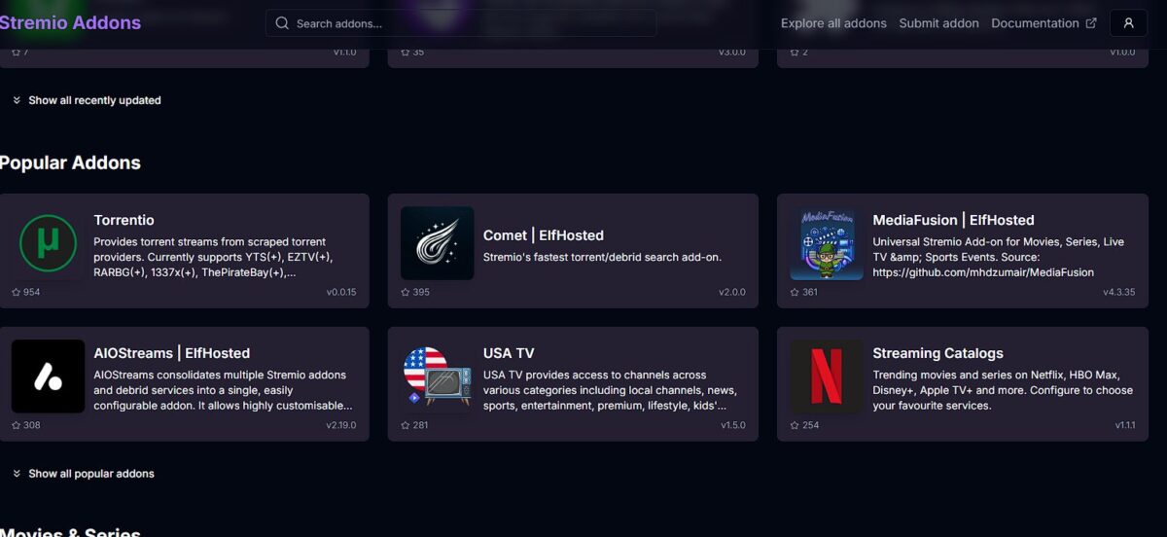Click USA TV version v1.5.0
The image size is (1167, 537).
point(733,425)
